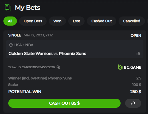Click the USA league breadcrumb

pos(18,45)
